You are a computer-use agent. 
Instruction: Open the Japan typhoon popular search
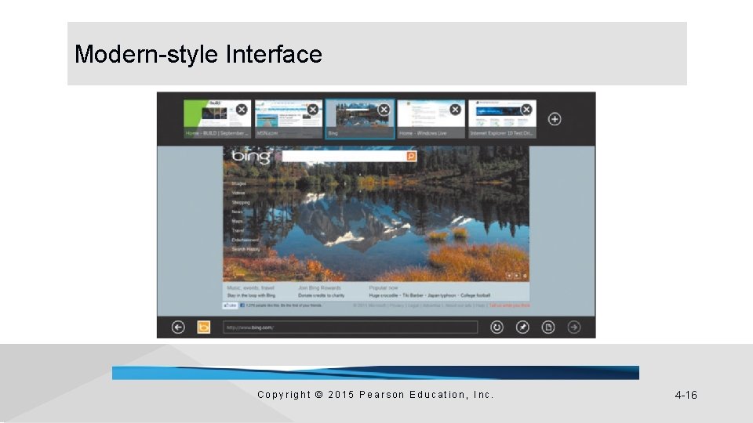coord(442,295)
